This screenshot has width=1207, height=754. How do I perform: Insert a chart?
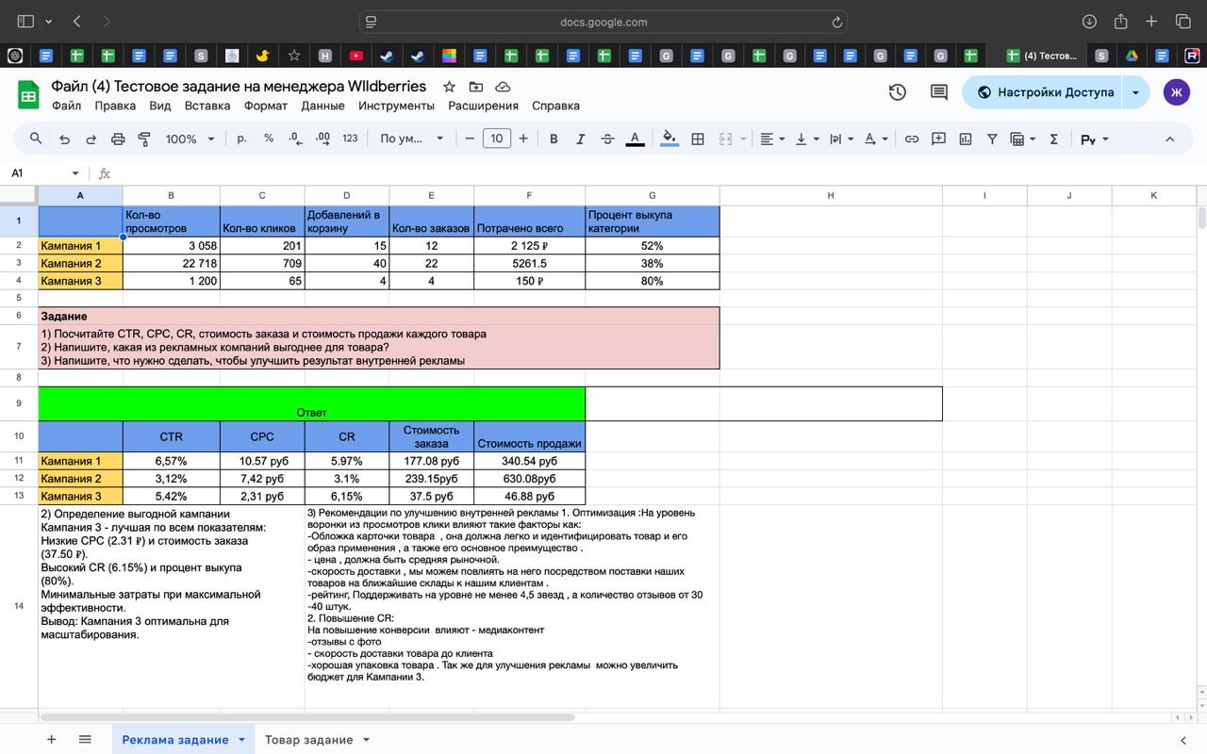pyautogui.click(x=966, y=139)
